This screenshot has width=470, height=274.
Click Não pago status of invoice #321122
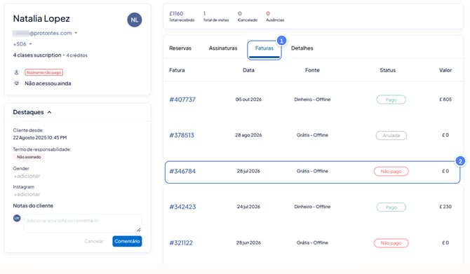point(391,243)
